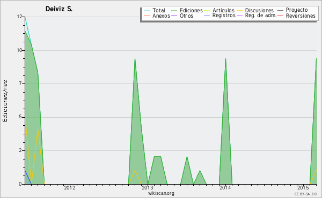Click the 2 y-axis value
This screenshot has width=322, height=198.
20,150
